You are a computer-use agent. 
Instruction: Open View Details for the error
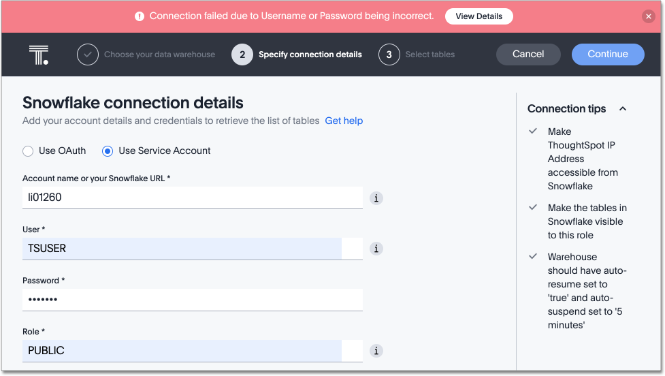pos(479,16)
